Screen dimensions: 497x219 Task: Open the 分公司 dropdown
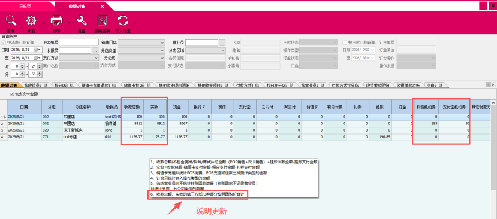(x=141, y=58)
